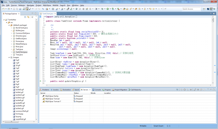Open Package Explorer view menu triangle

click(36, 17)
